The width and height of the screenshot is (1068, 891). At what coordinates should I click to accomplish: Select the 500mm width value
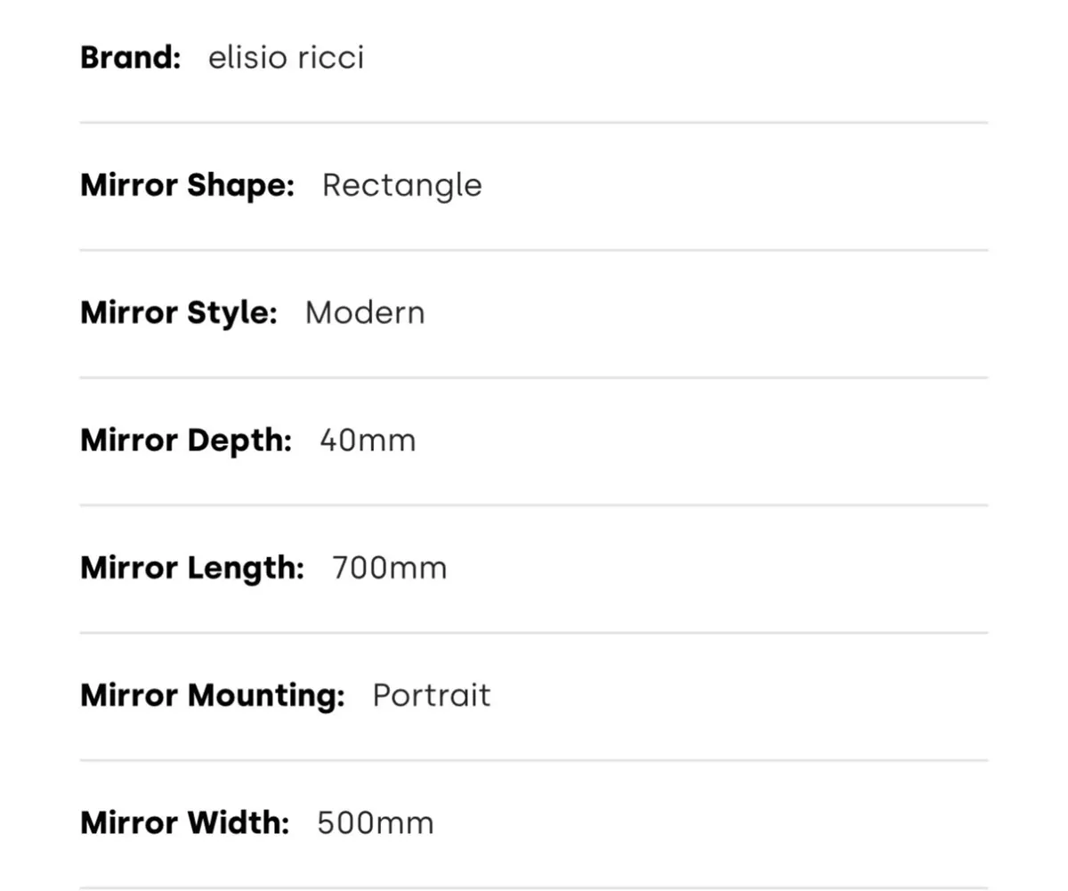375,822
